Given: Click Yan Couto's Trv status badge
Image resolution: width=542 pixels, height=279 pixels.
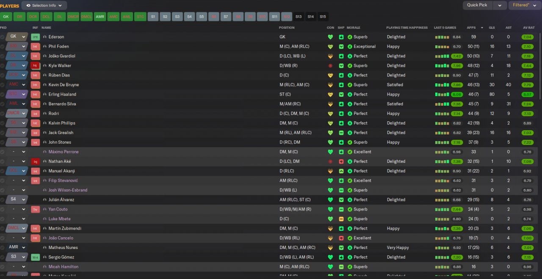Looking at the screenshot, I should click(35, 209).
